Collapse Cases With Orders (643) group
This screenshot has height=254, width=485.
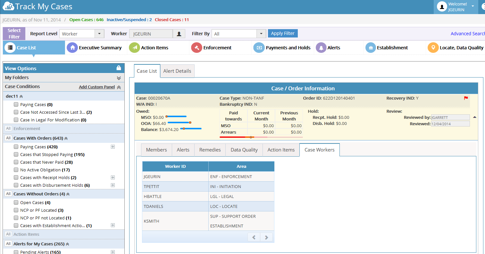pos(66,138)
